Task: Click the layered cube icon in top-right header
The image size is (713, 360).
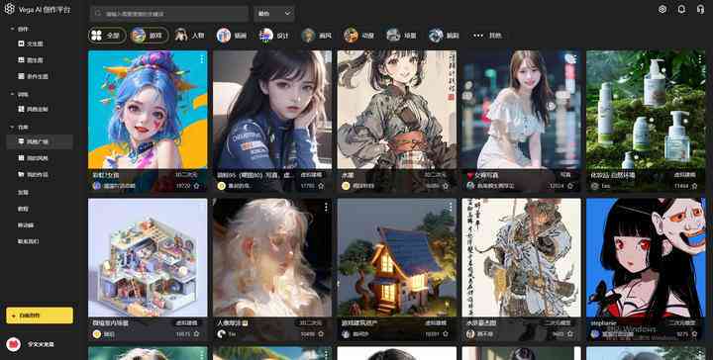Action: [662, 9]
